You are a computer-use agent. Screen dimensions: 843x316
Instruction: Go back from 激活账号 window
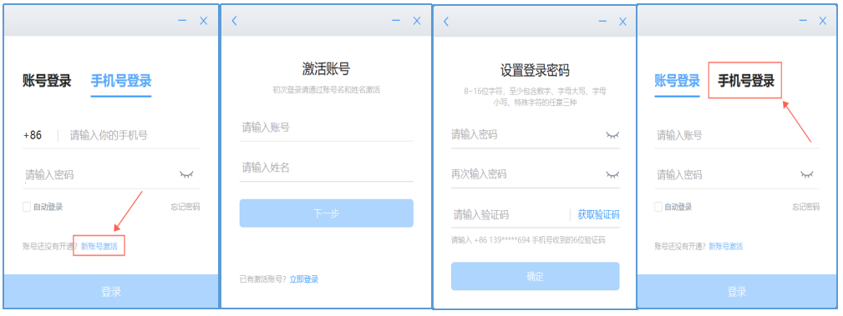234,21
